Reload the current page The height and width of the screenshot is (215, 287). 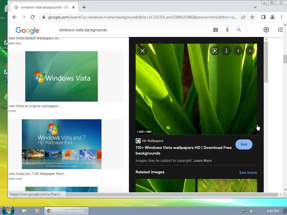click(33, 17)
